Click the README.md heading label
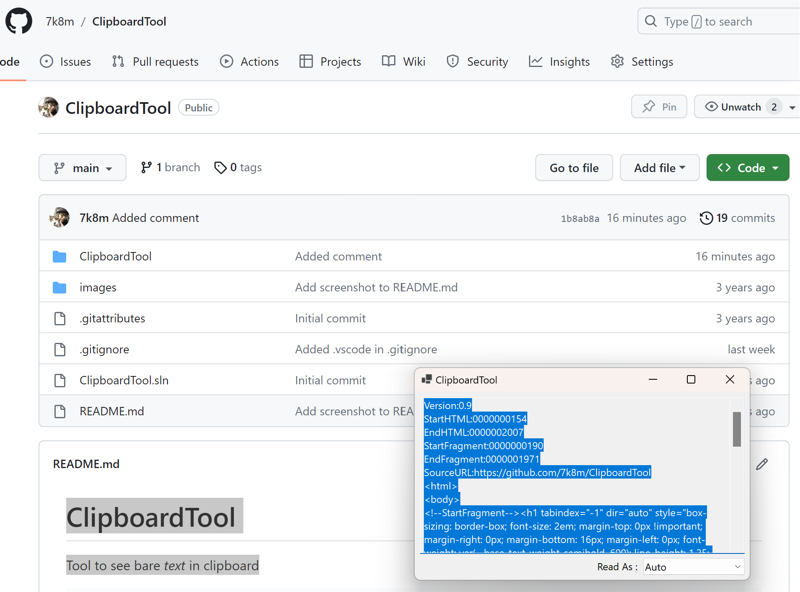The width and height of the screenshot is (800, 592). (86, 464)
